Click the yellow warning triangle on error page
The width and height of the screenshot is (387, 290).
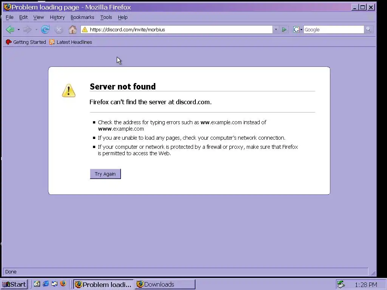pyautogui.click(x=69, y=91)
